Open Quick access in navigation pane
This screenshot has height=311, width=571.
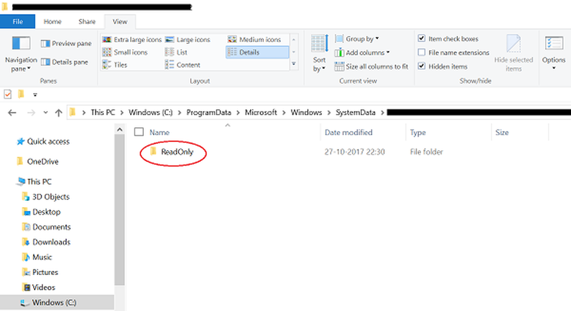pos(43,142)
